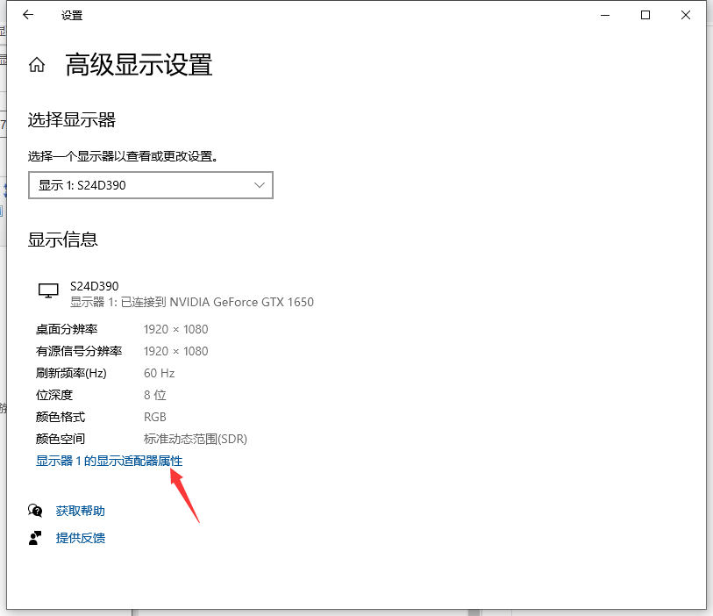
Task: Click the 桌面分辨率 1920 × 1080 text
Action: tap(175, 328)
